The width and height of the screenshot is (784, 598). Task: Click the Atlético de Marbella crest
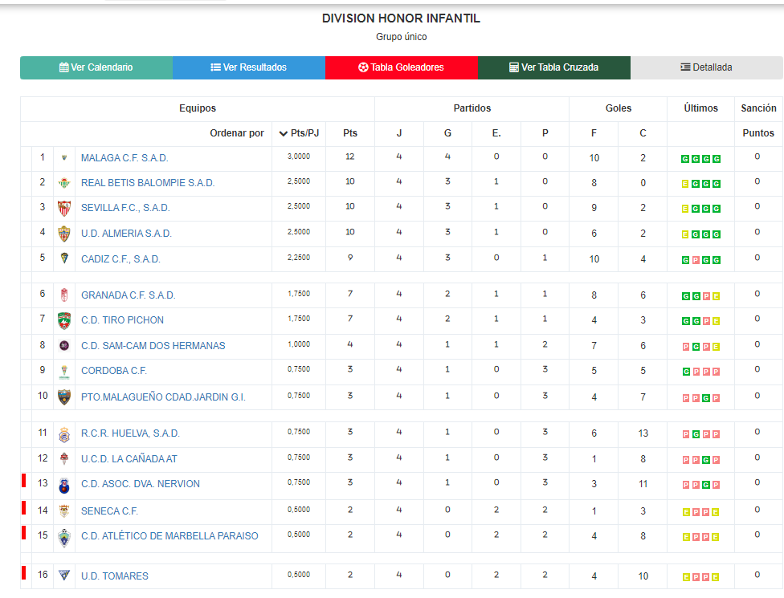(64, 538)
